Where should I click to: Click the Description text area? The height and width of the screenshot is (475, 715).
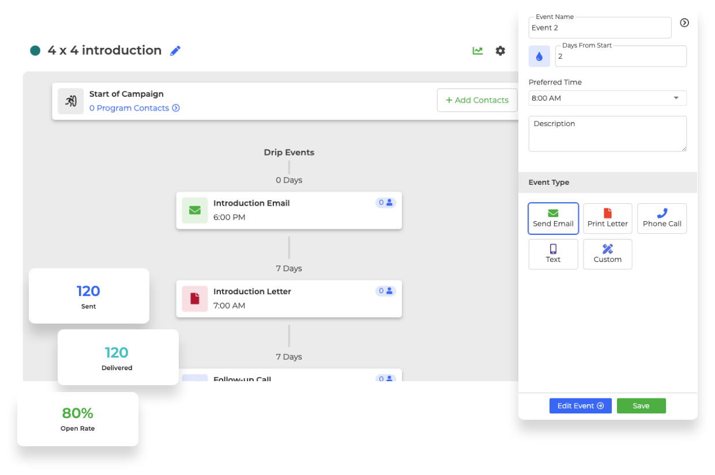pos(607,134)
